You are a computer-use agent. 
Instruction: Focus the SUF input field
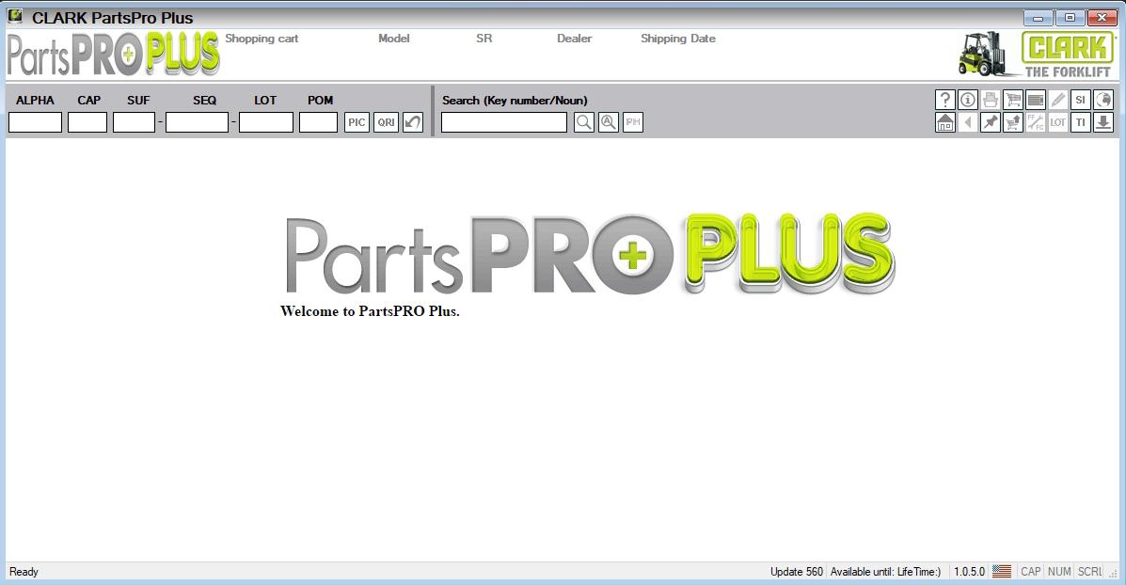(134, 122)
